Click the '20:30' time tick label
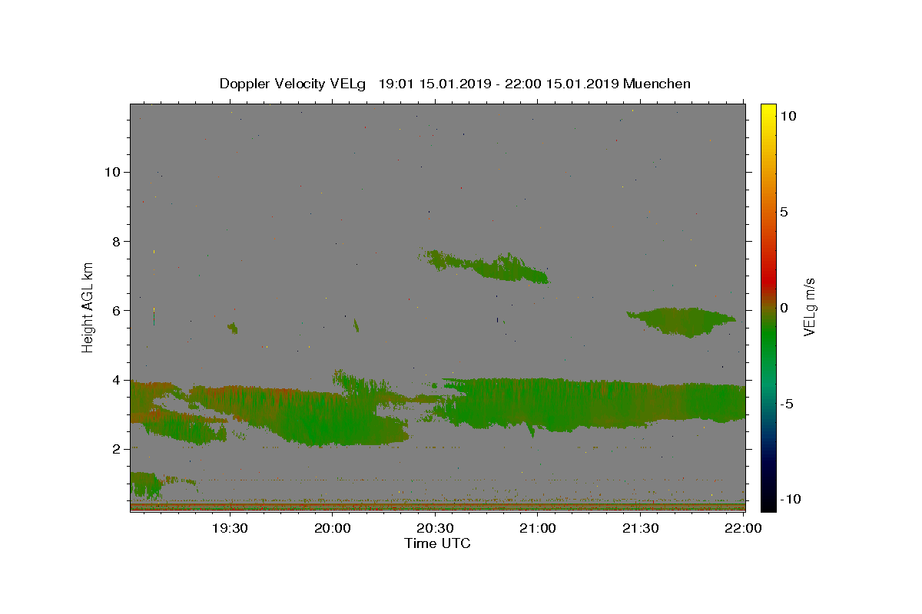Image resolution: width=922 pixels, height=614 pixels. (435, 528)
